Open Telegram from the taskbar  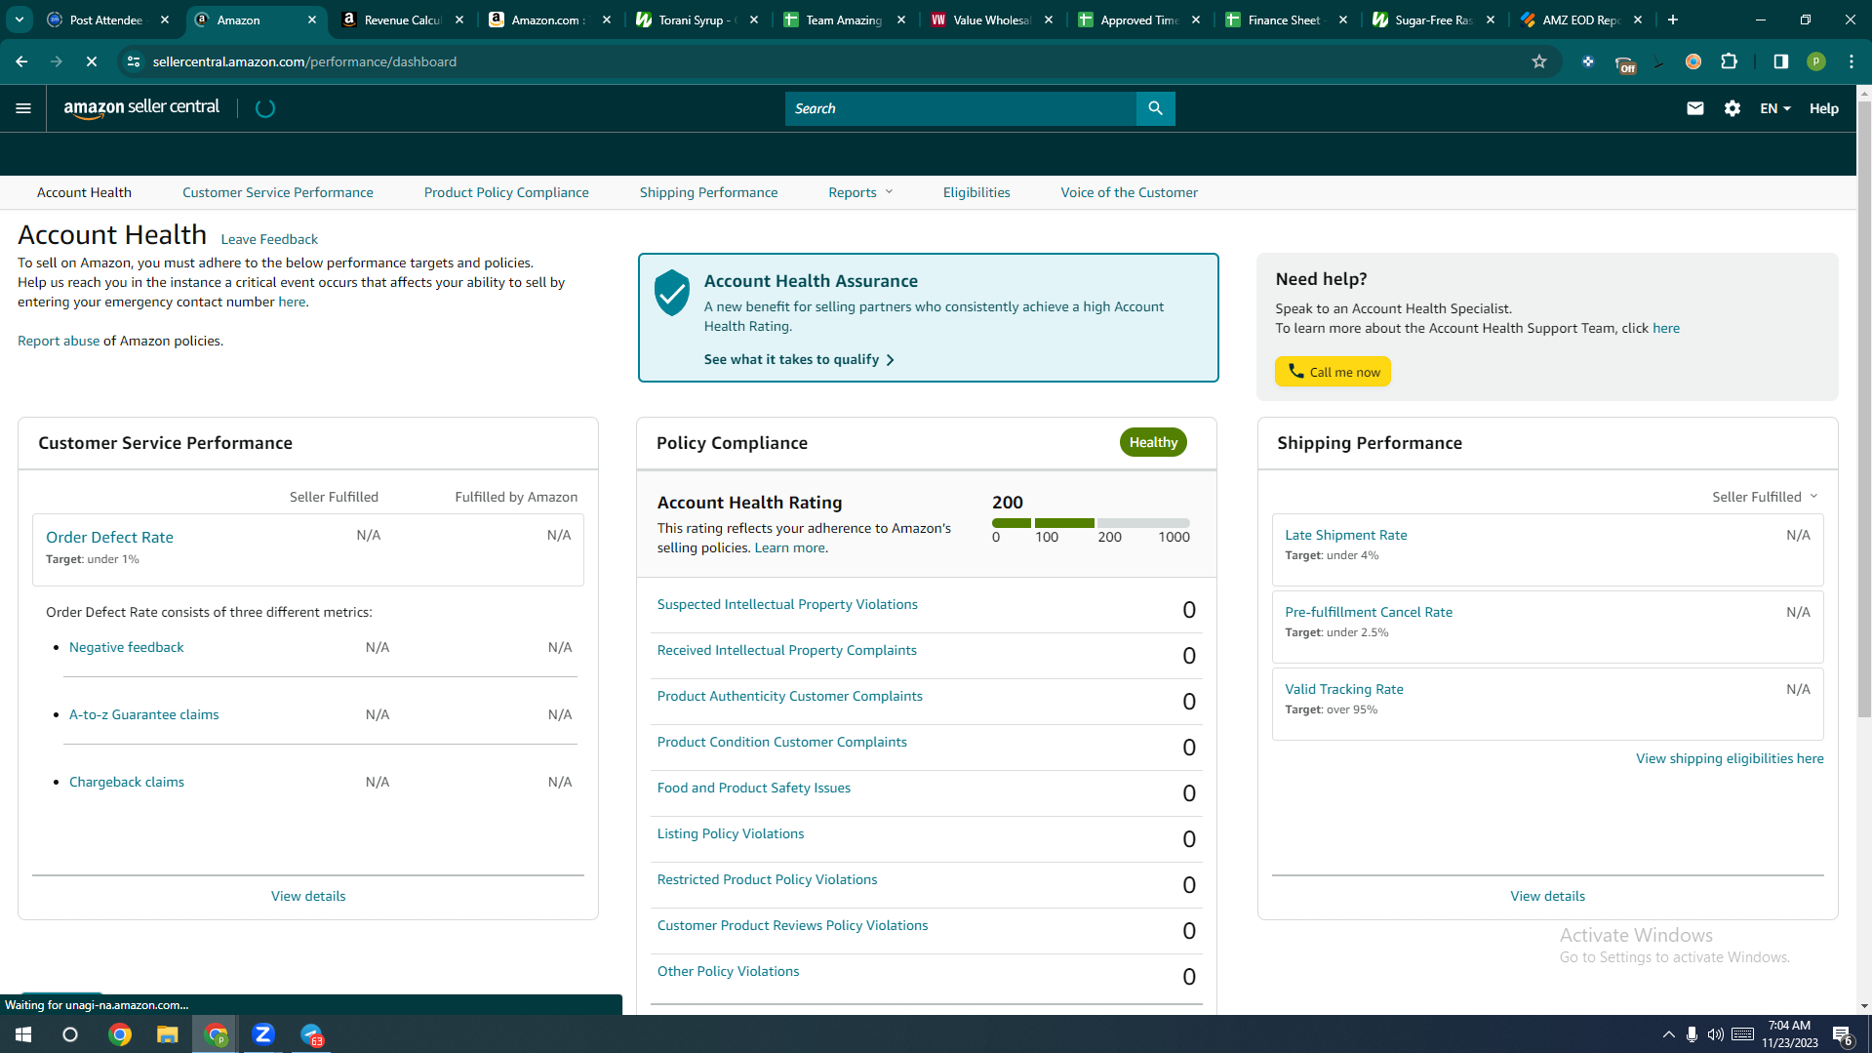tap(311, 1034)
